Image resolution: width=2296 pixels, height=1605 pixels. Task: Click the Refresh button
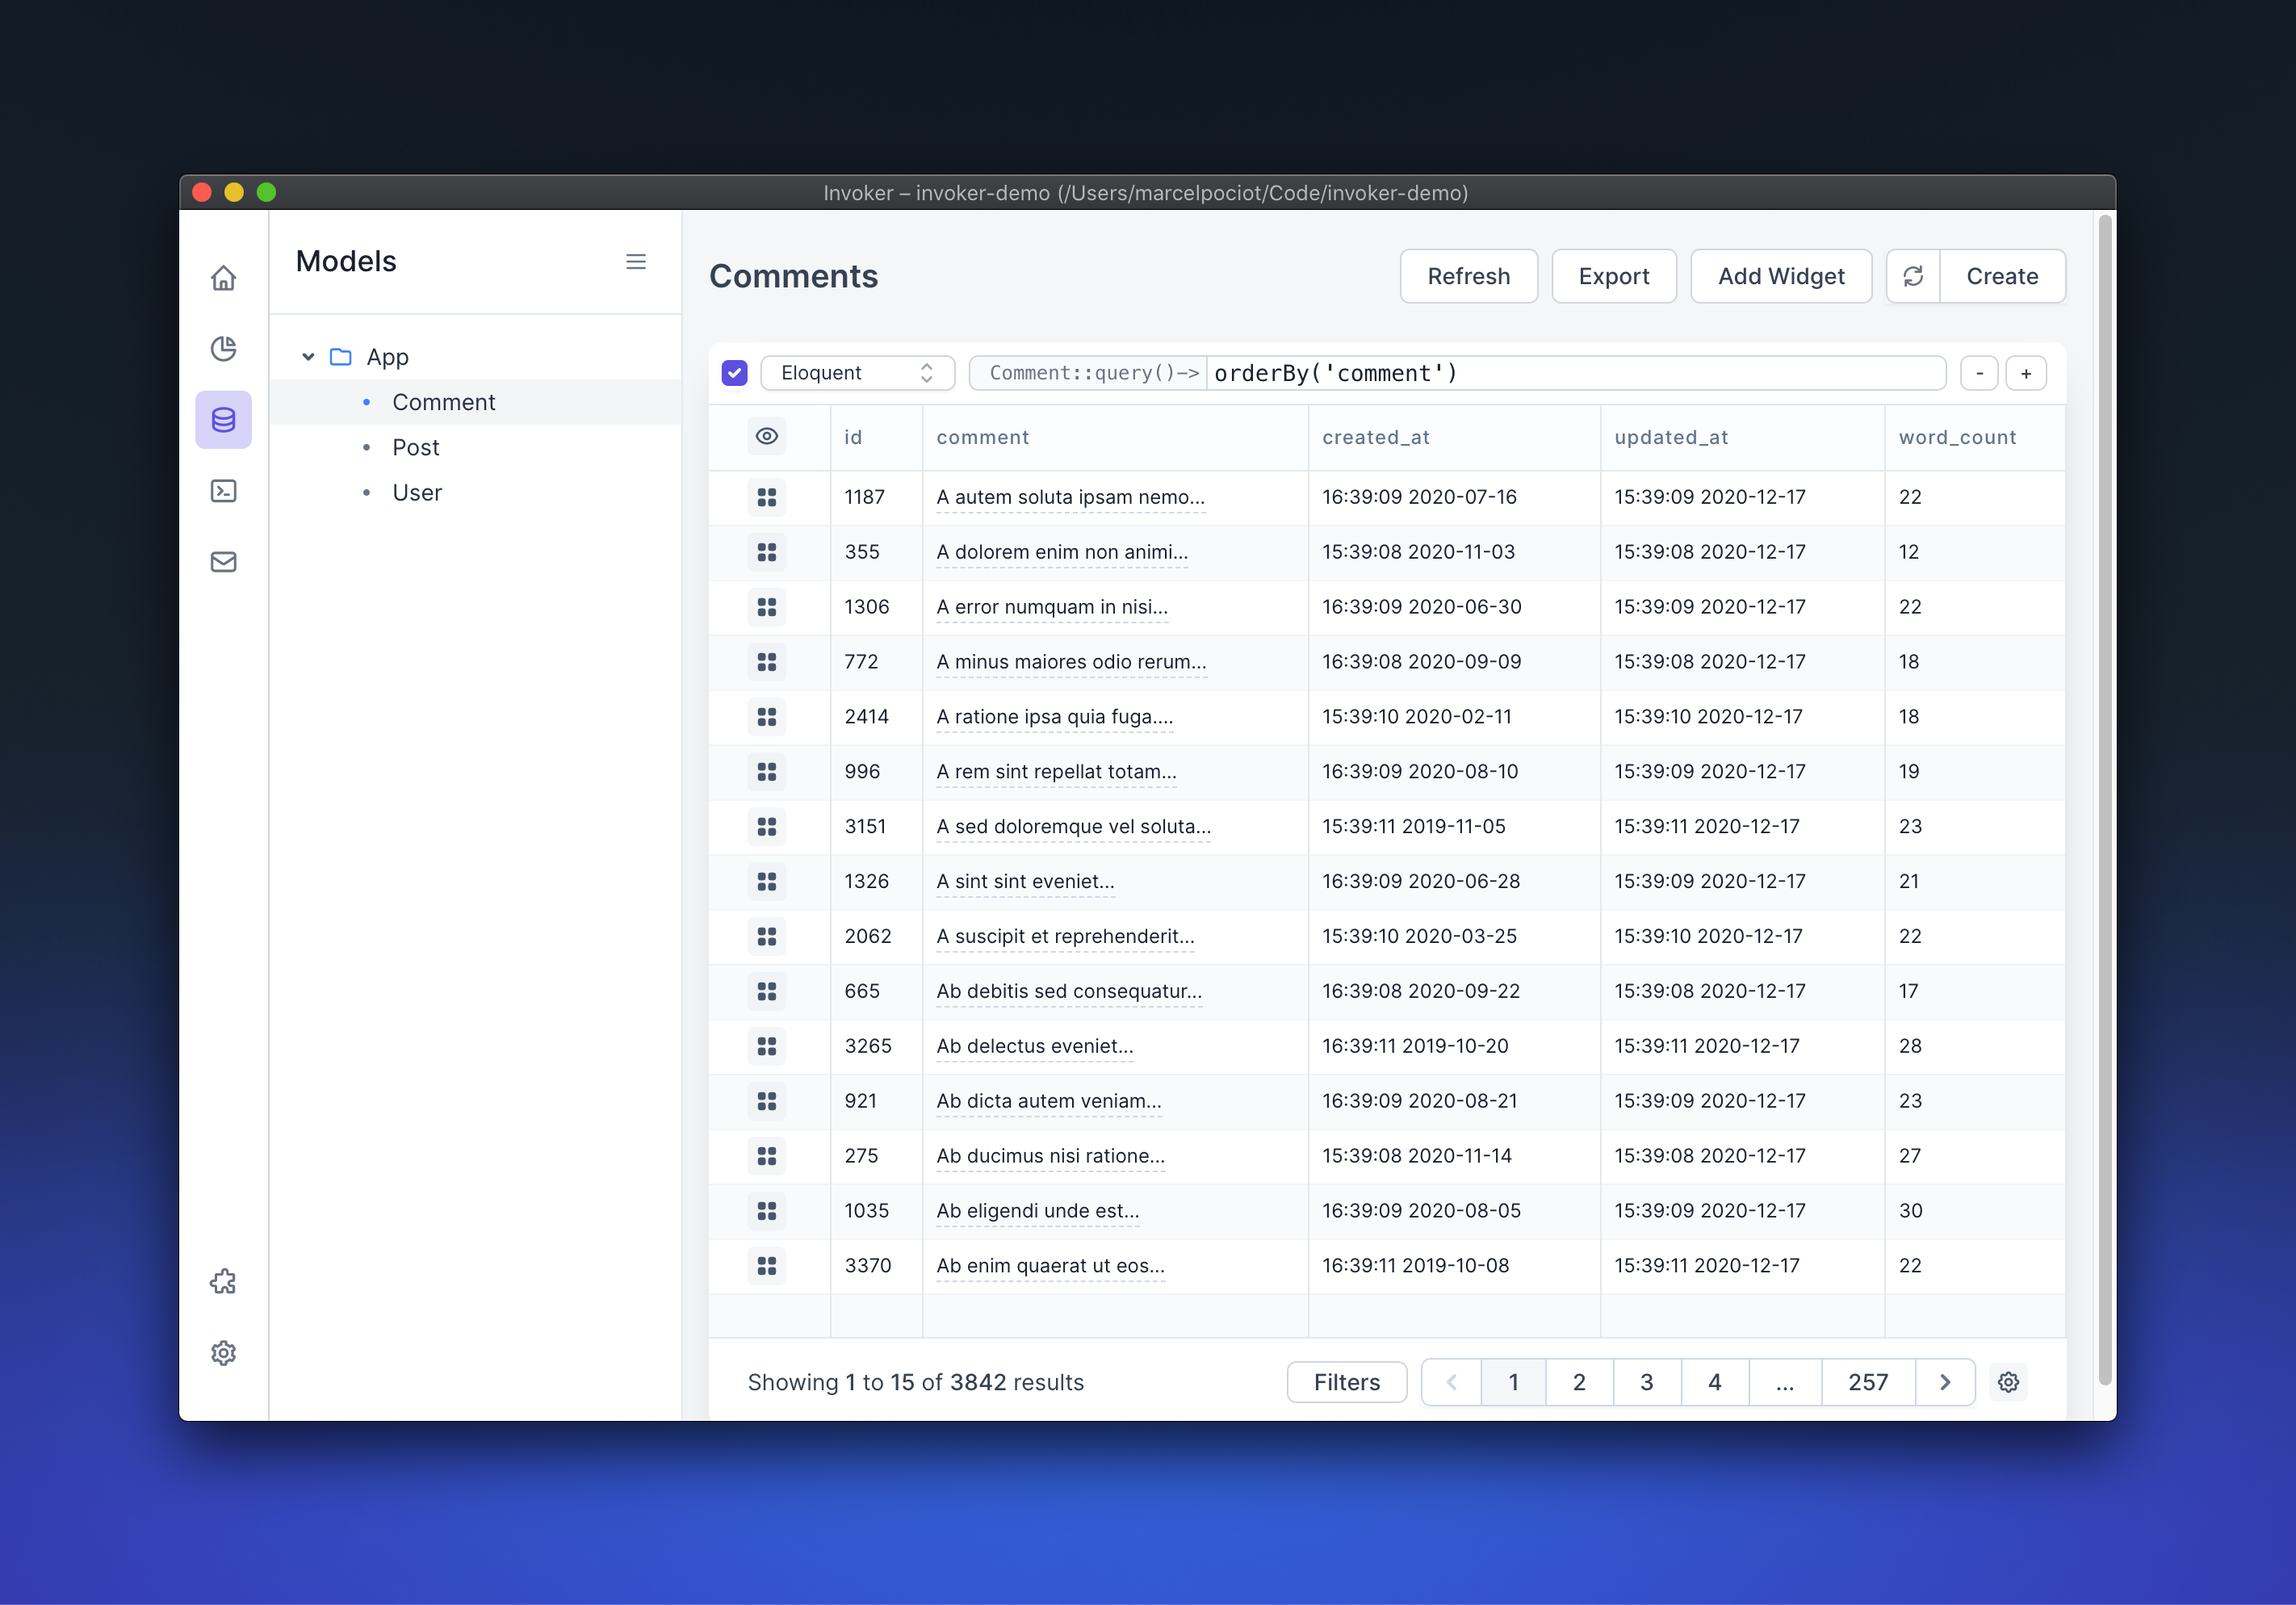[1469, 276]
